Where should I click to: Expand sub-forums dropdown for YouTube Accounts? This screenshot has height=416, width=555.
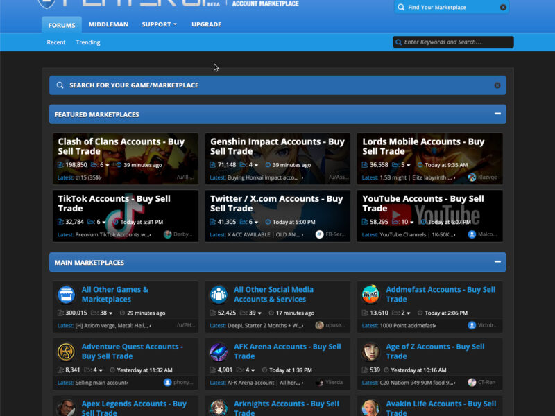[x=408, y=223]
